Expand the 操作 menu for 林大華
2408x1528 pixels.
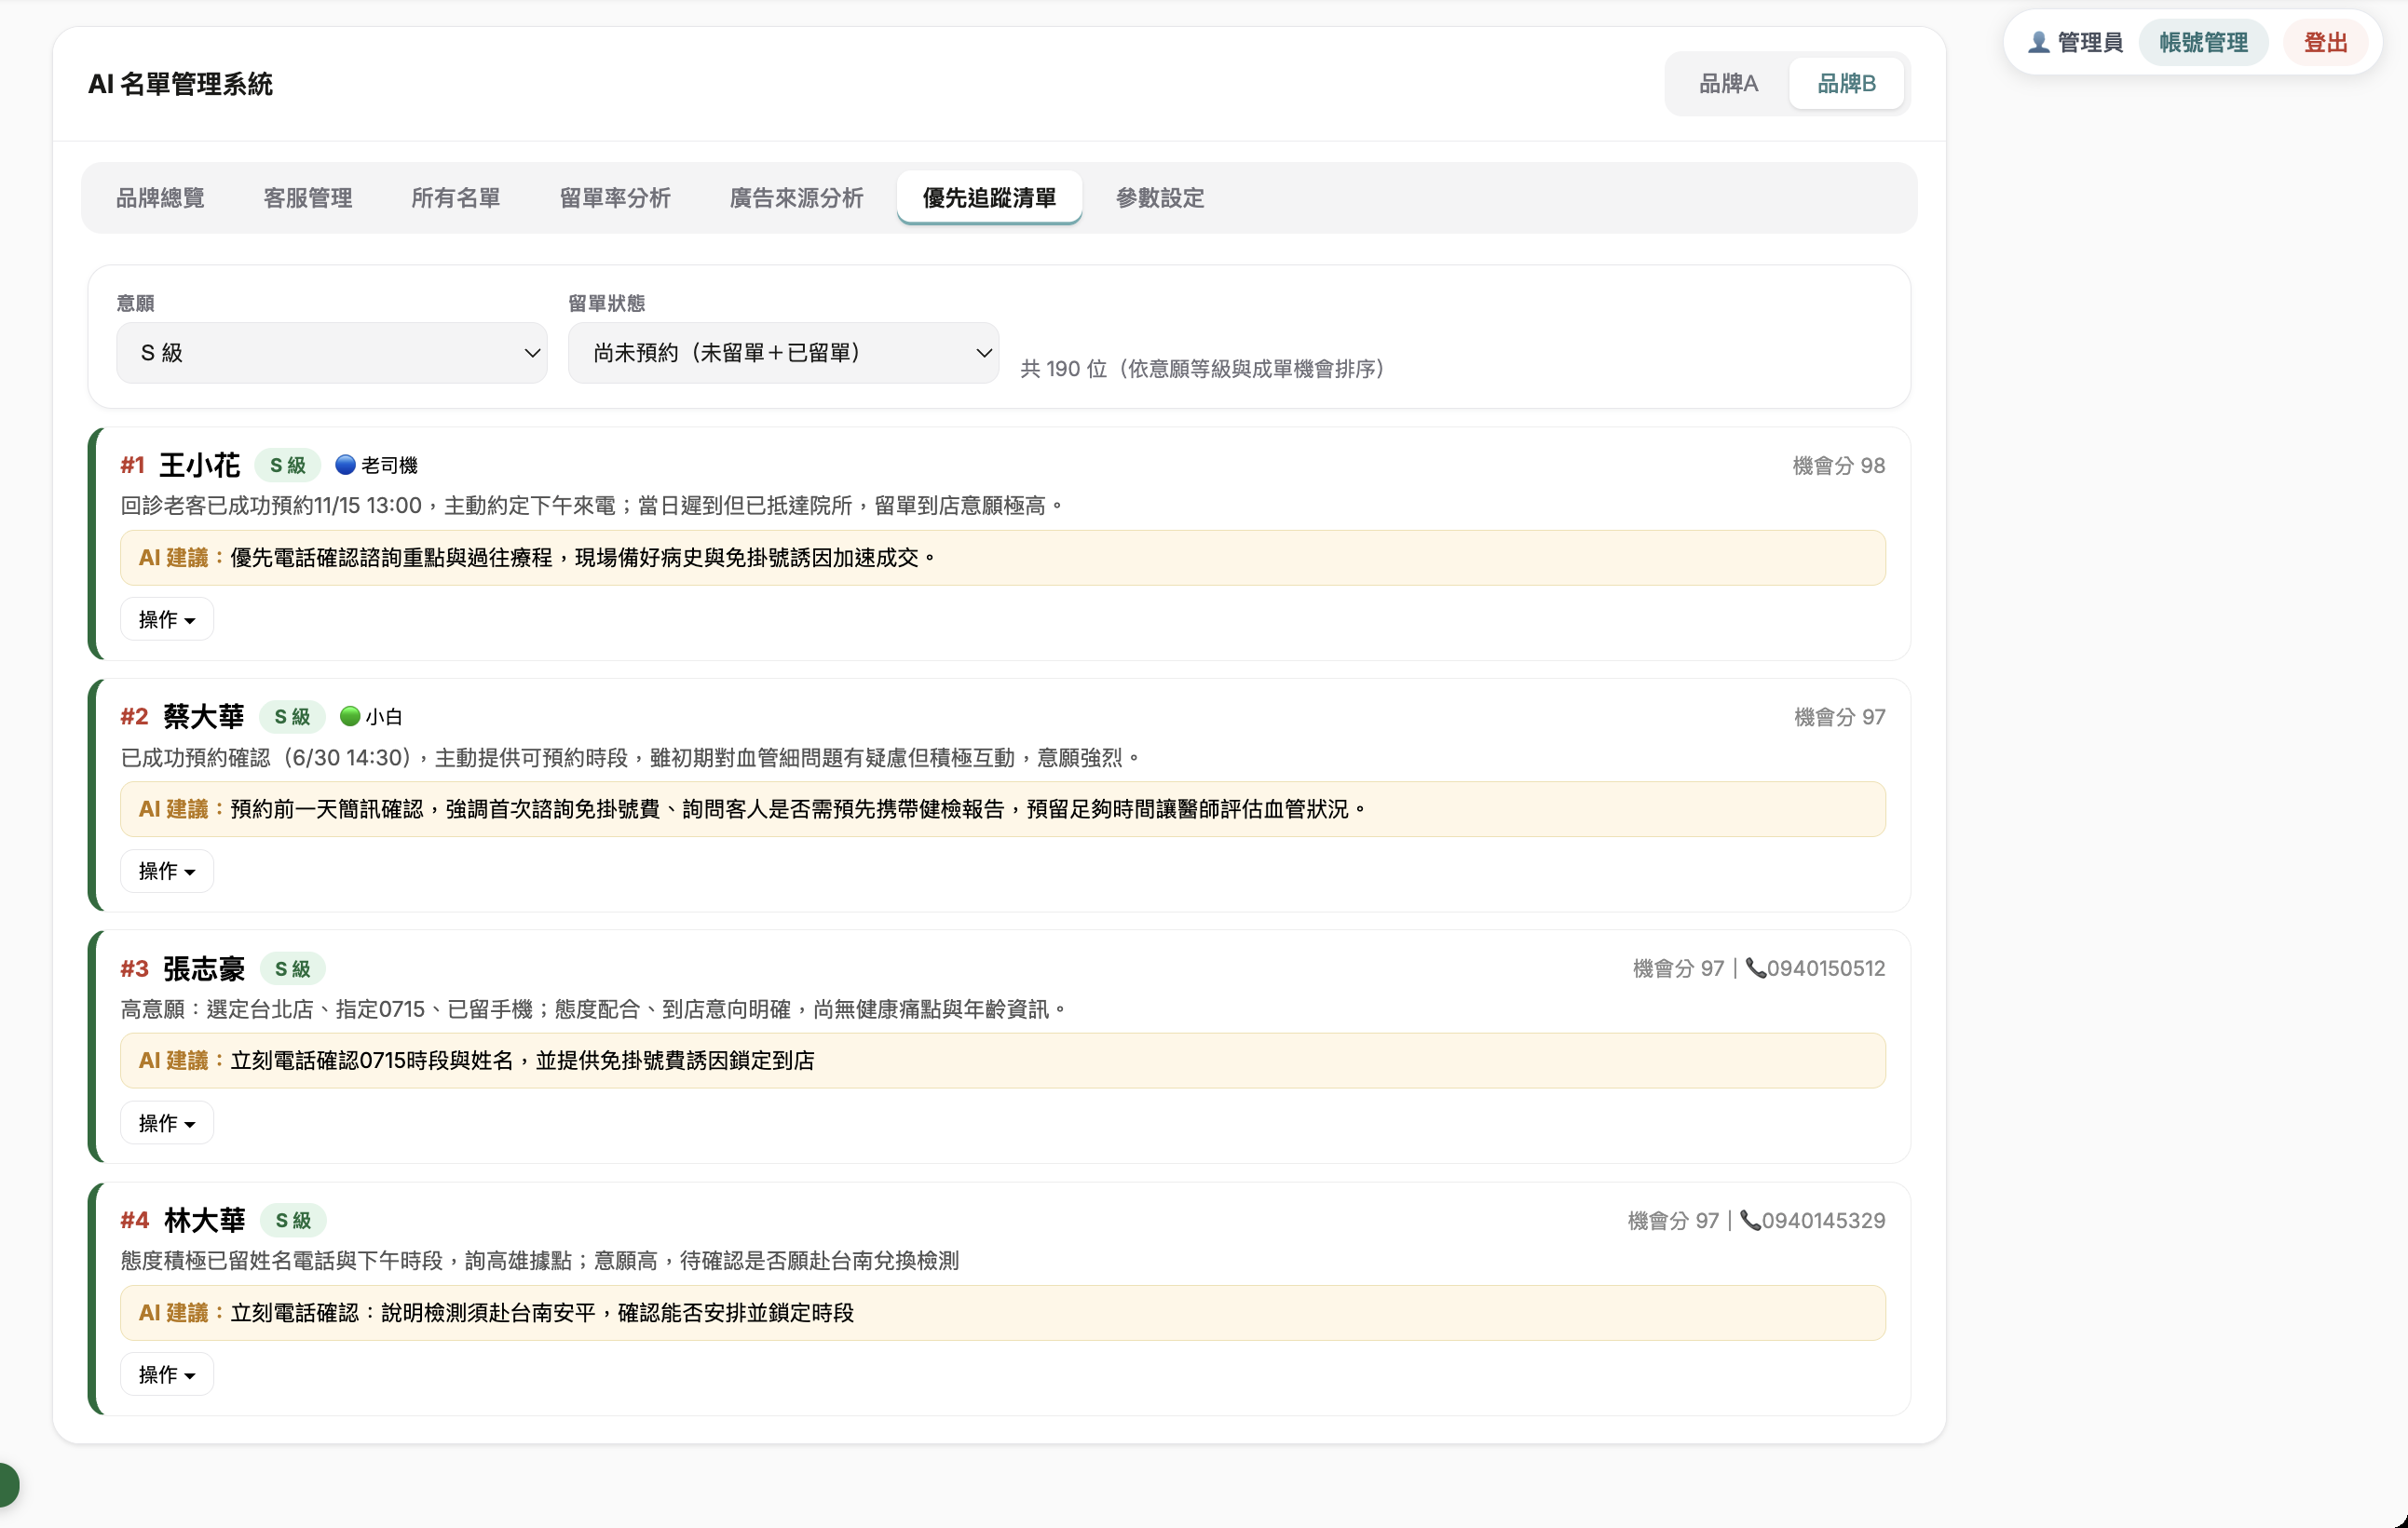click(167, 1375)
